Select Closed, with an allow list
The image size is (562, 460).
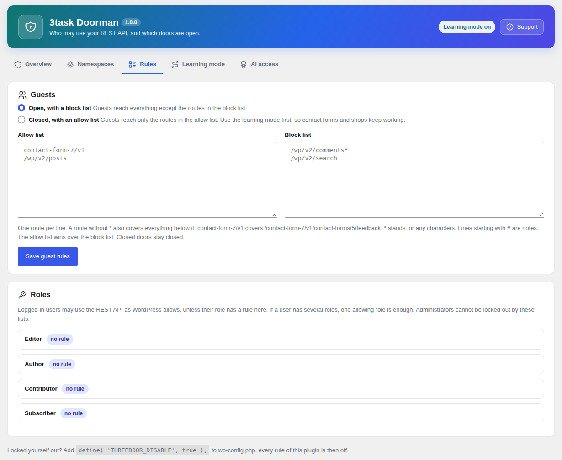click(x=21, y=120)
